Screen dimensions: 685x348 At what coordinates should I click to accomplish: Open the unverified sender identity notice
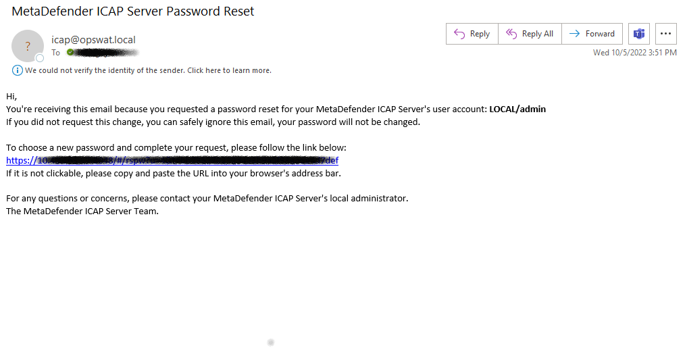coord(148,70)
